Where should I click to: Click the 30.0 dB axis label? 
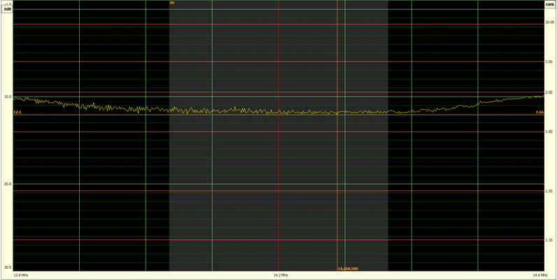pos(8,267)
